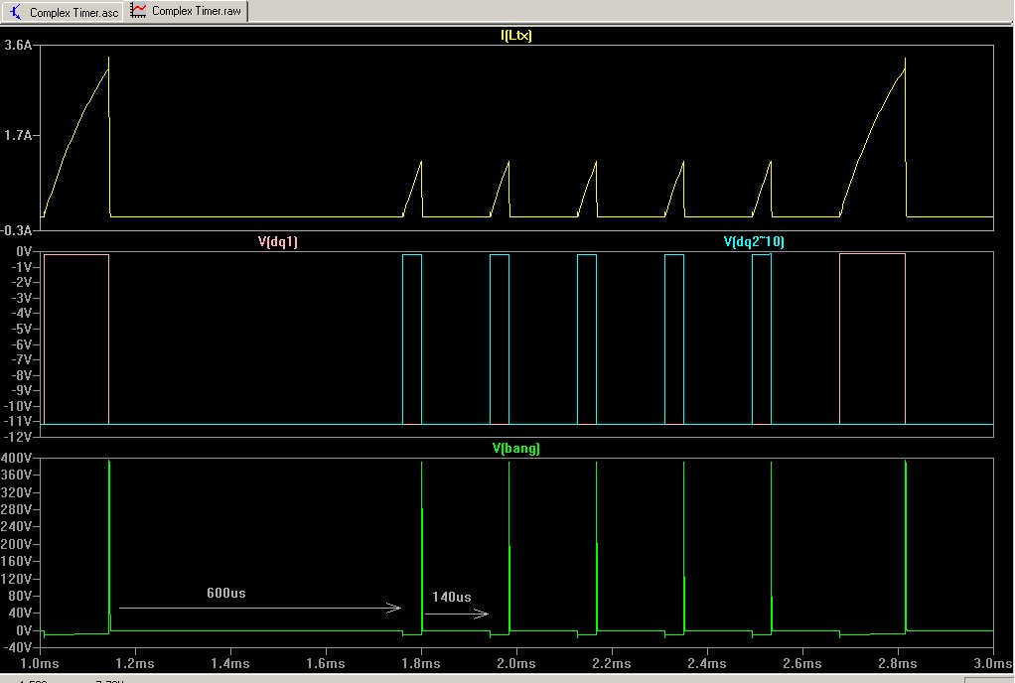Click the 3.6A axis value
This screenshot has width=1015, height=683.
click(18, 46)
